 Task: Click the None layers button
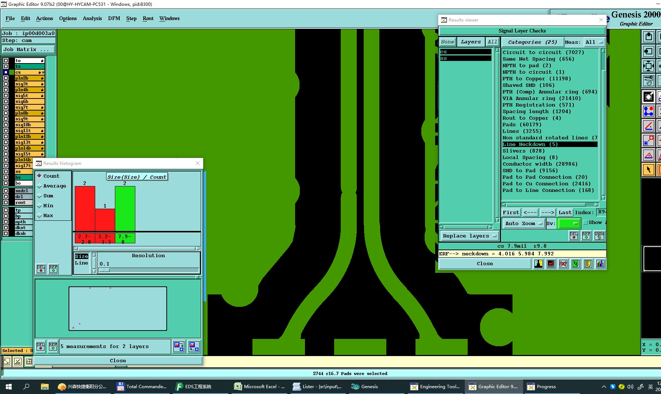447,42
